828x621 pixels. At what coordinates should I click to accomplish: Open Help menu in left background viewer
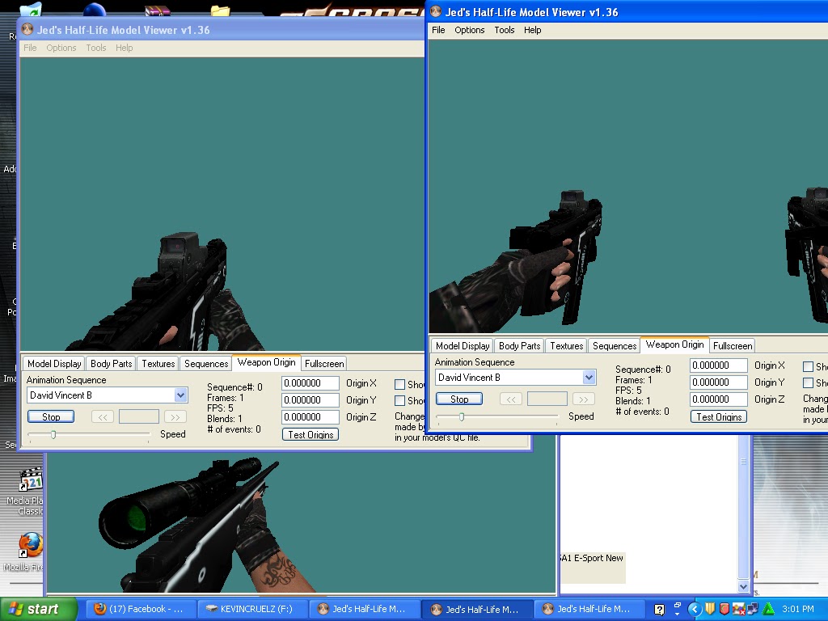[124, 48]
